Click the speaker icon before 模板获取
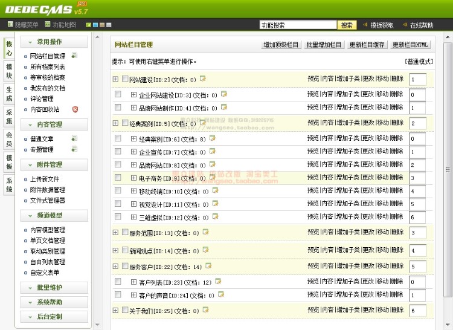This screenshot has width=453, height=330. (365, 25)
